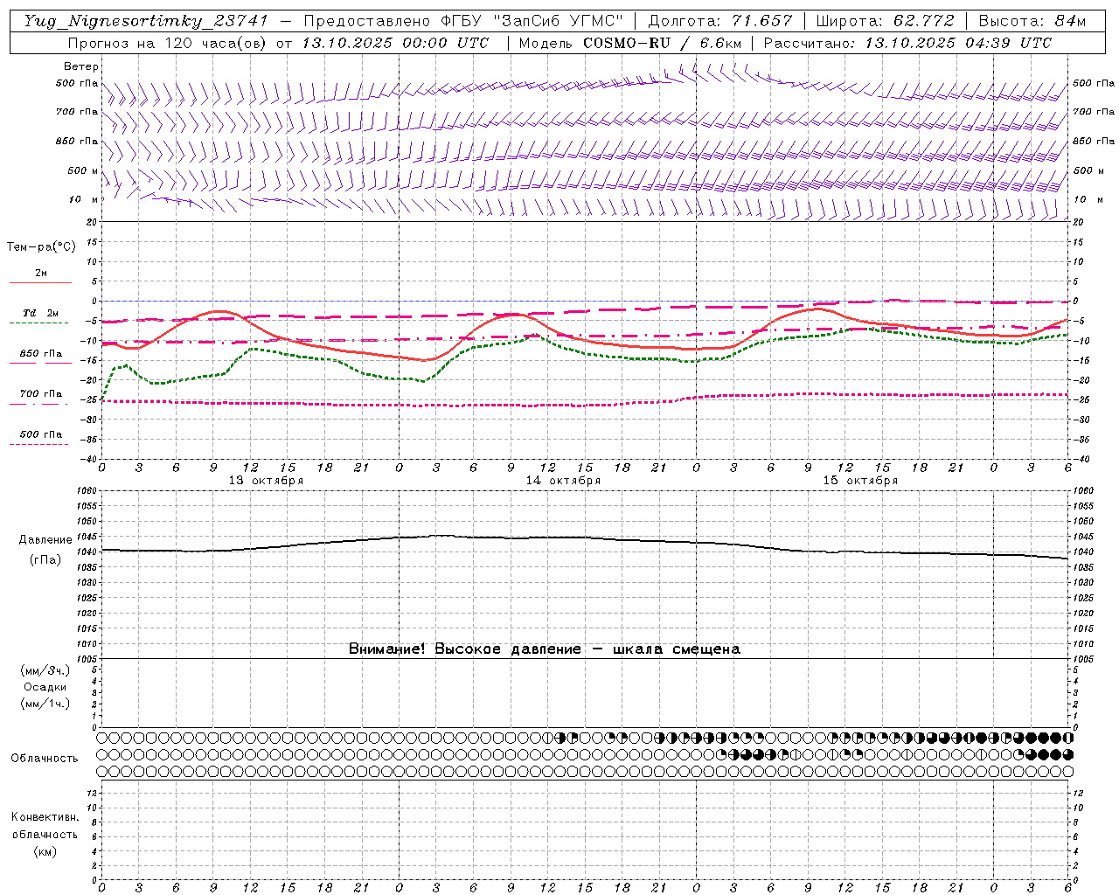Click the elevation value Высота: 84м
Screen dimensions: 1119x895
[x=1032, y=21]
